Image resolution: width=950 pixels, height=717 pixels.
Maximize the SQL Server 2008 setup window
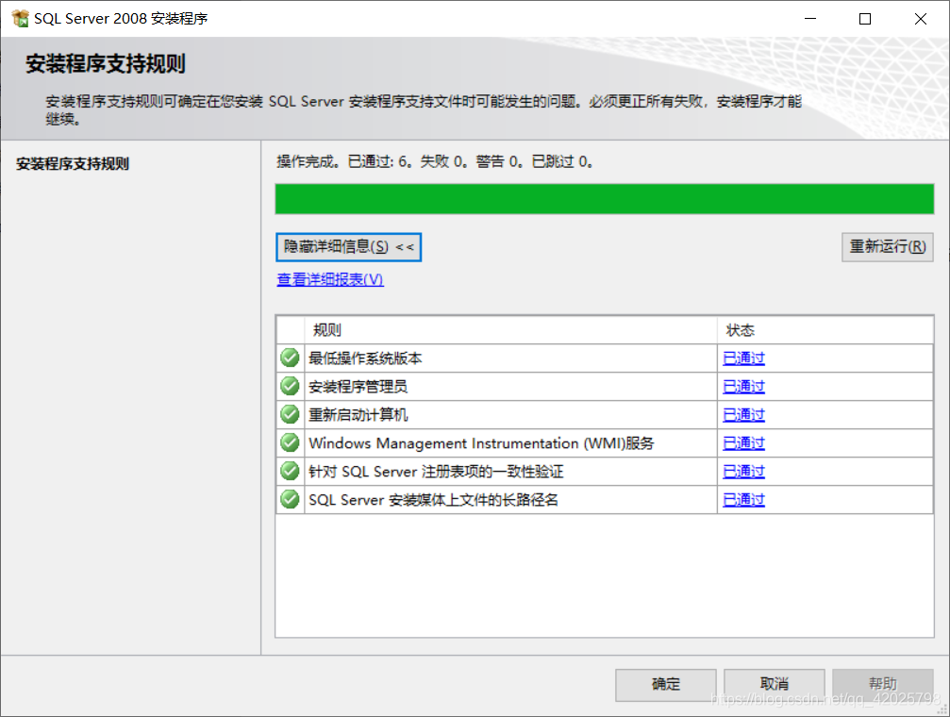865,19
